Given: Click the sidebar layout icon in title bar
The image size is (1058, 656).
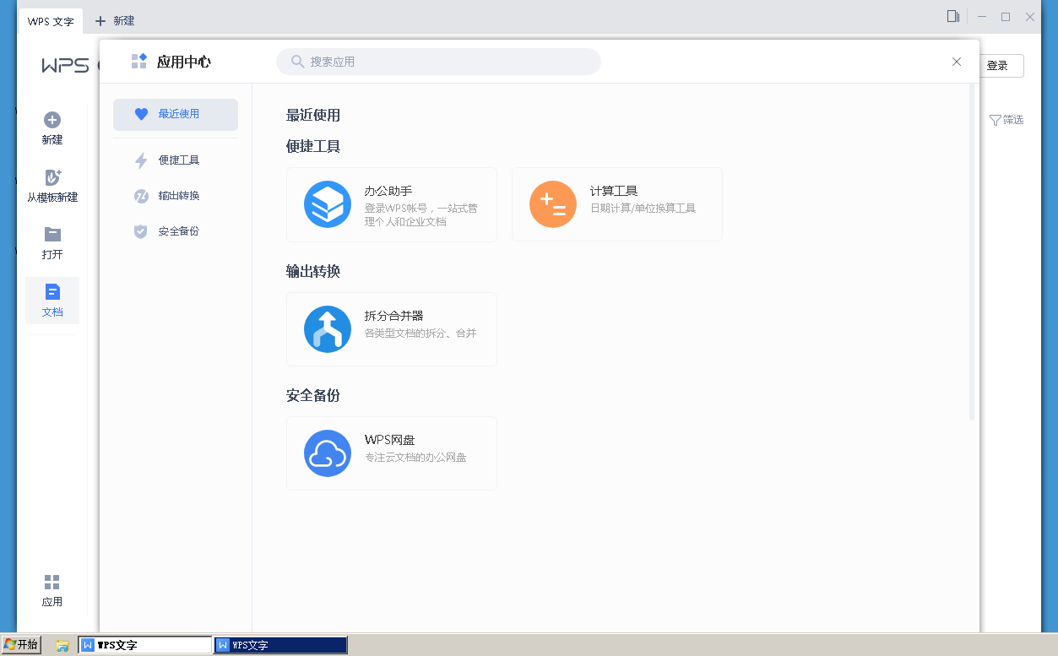Looking at the screenshot, I should pos(953,16).
